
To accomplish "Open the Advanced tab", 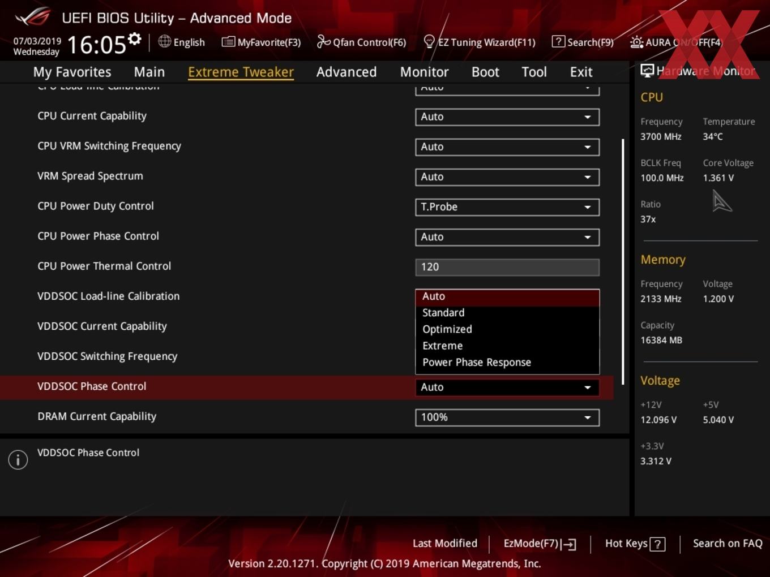I will point(346,72).
